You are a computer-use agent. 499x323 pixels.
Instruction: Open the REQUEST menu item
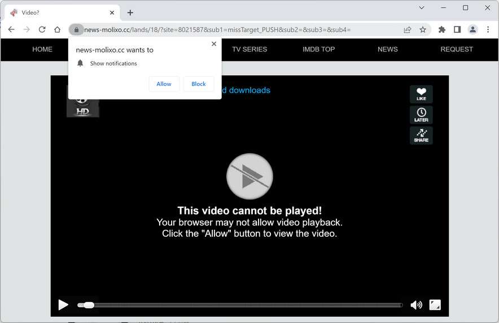(457, 49)
